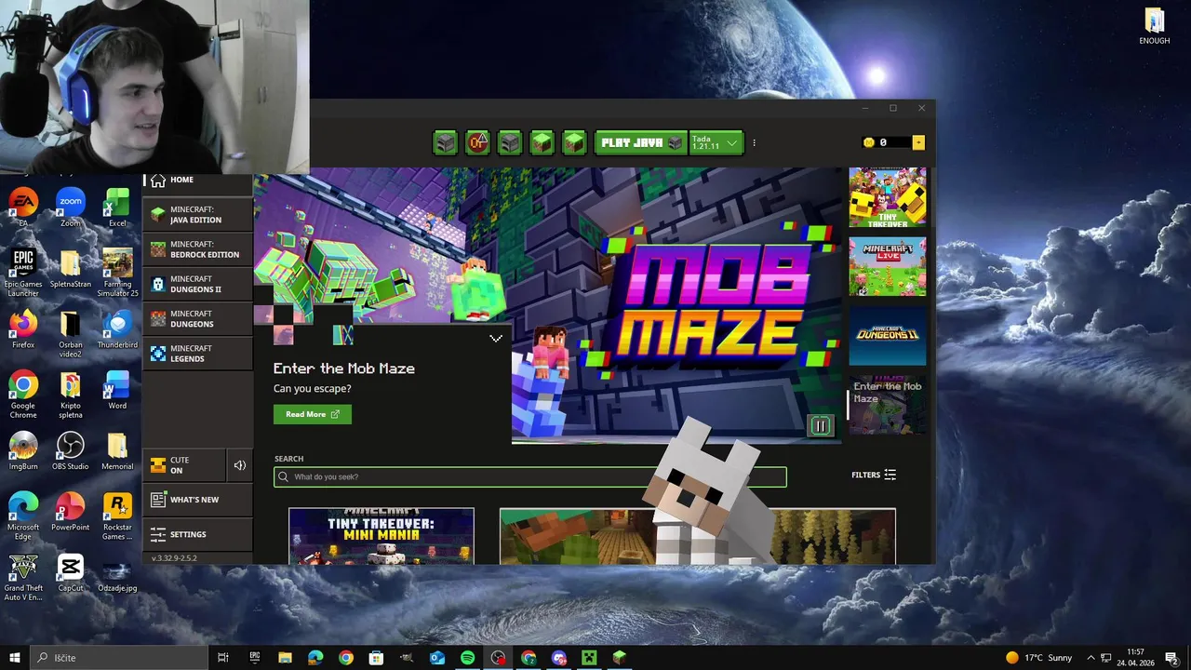
Task: Open the Grand Theft Auto V shortcut
Action: pos(23,577)
